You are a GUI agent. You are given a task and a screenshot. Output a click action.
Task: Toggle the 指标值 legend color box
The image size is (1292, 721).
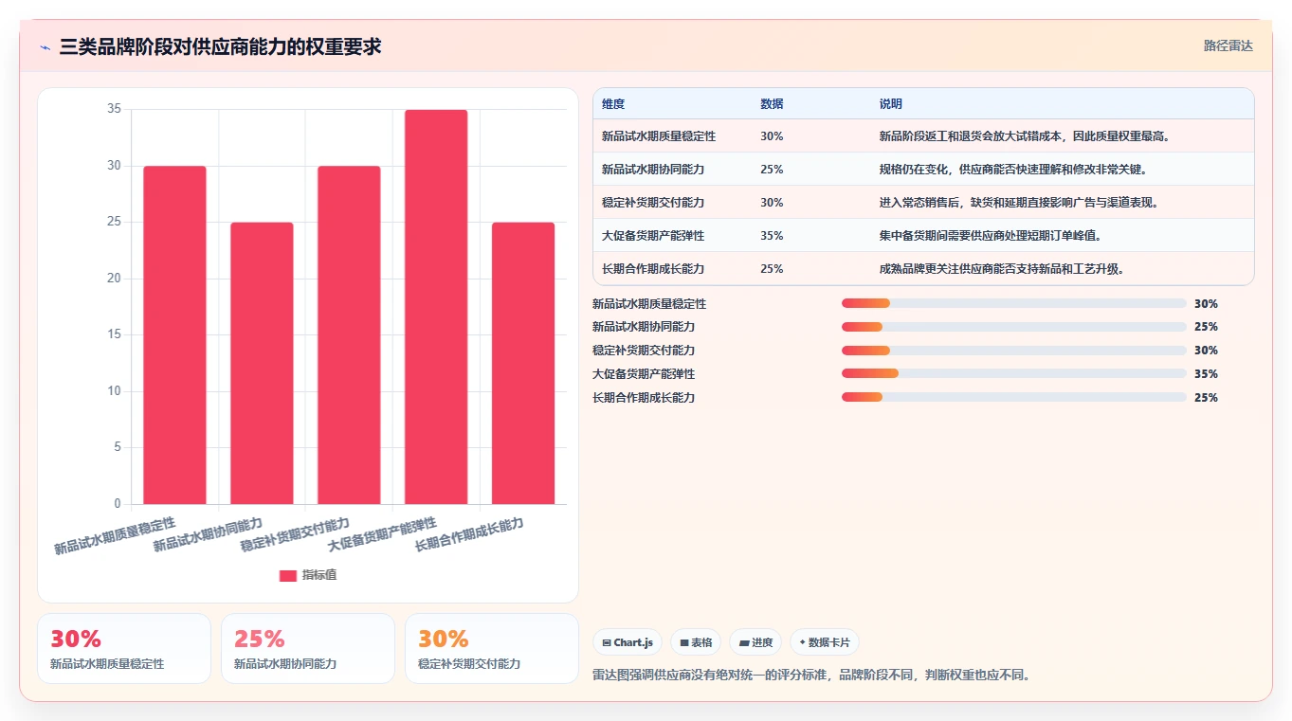[288, 576]
